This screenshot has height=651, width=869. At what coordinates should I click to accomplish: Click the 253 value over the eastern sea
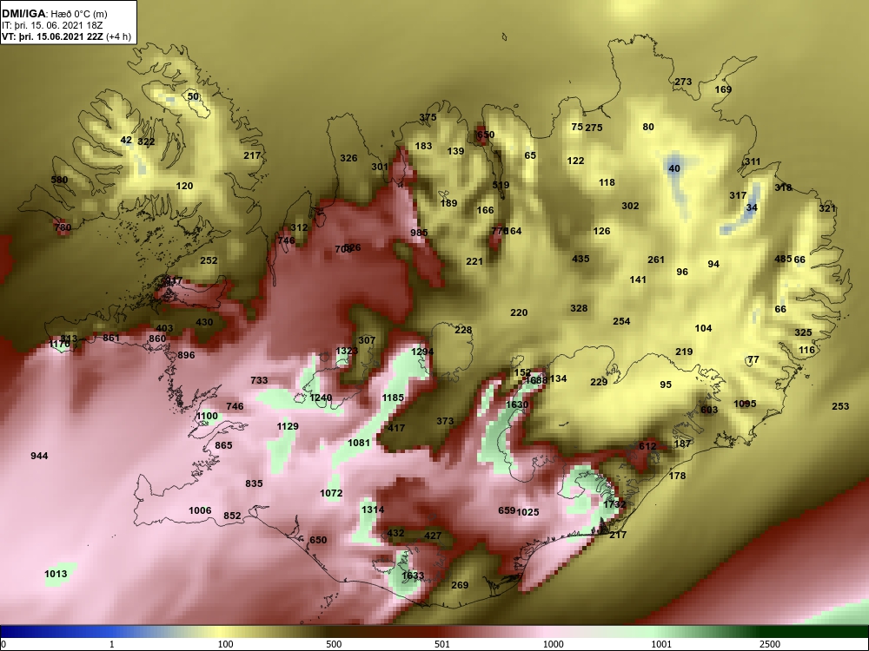click(840, 405)
